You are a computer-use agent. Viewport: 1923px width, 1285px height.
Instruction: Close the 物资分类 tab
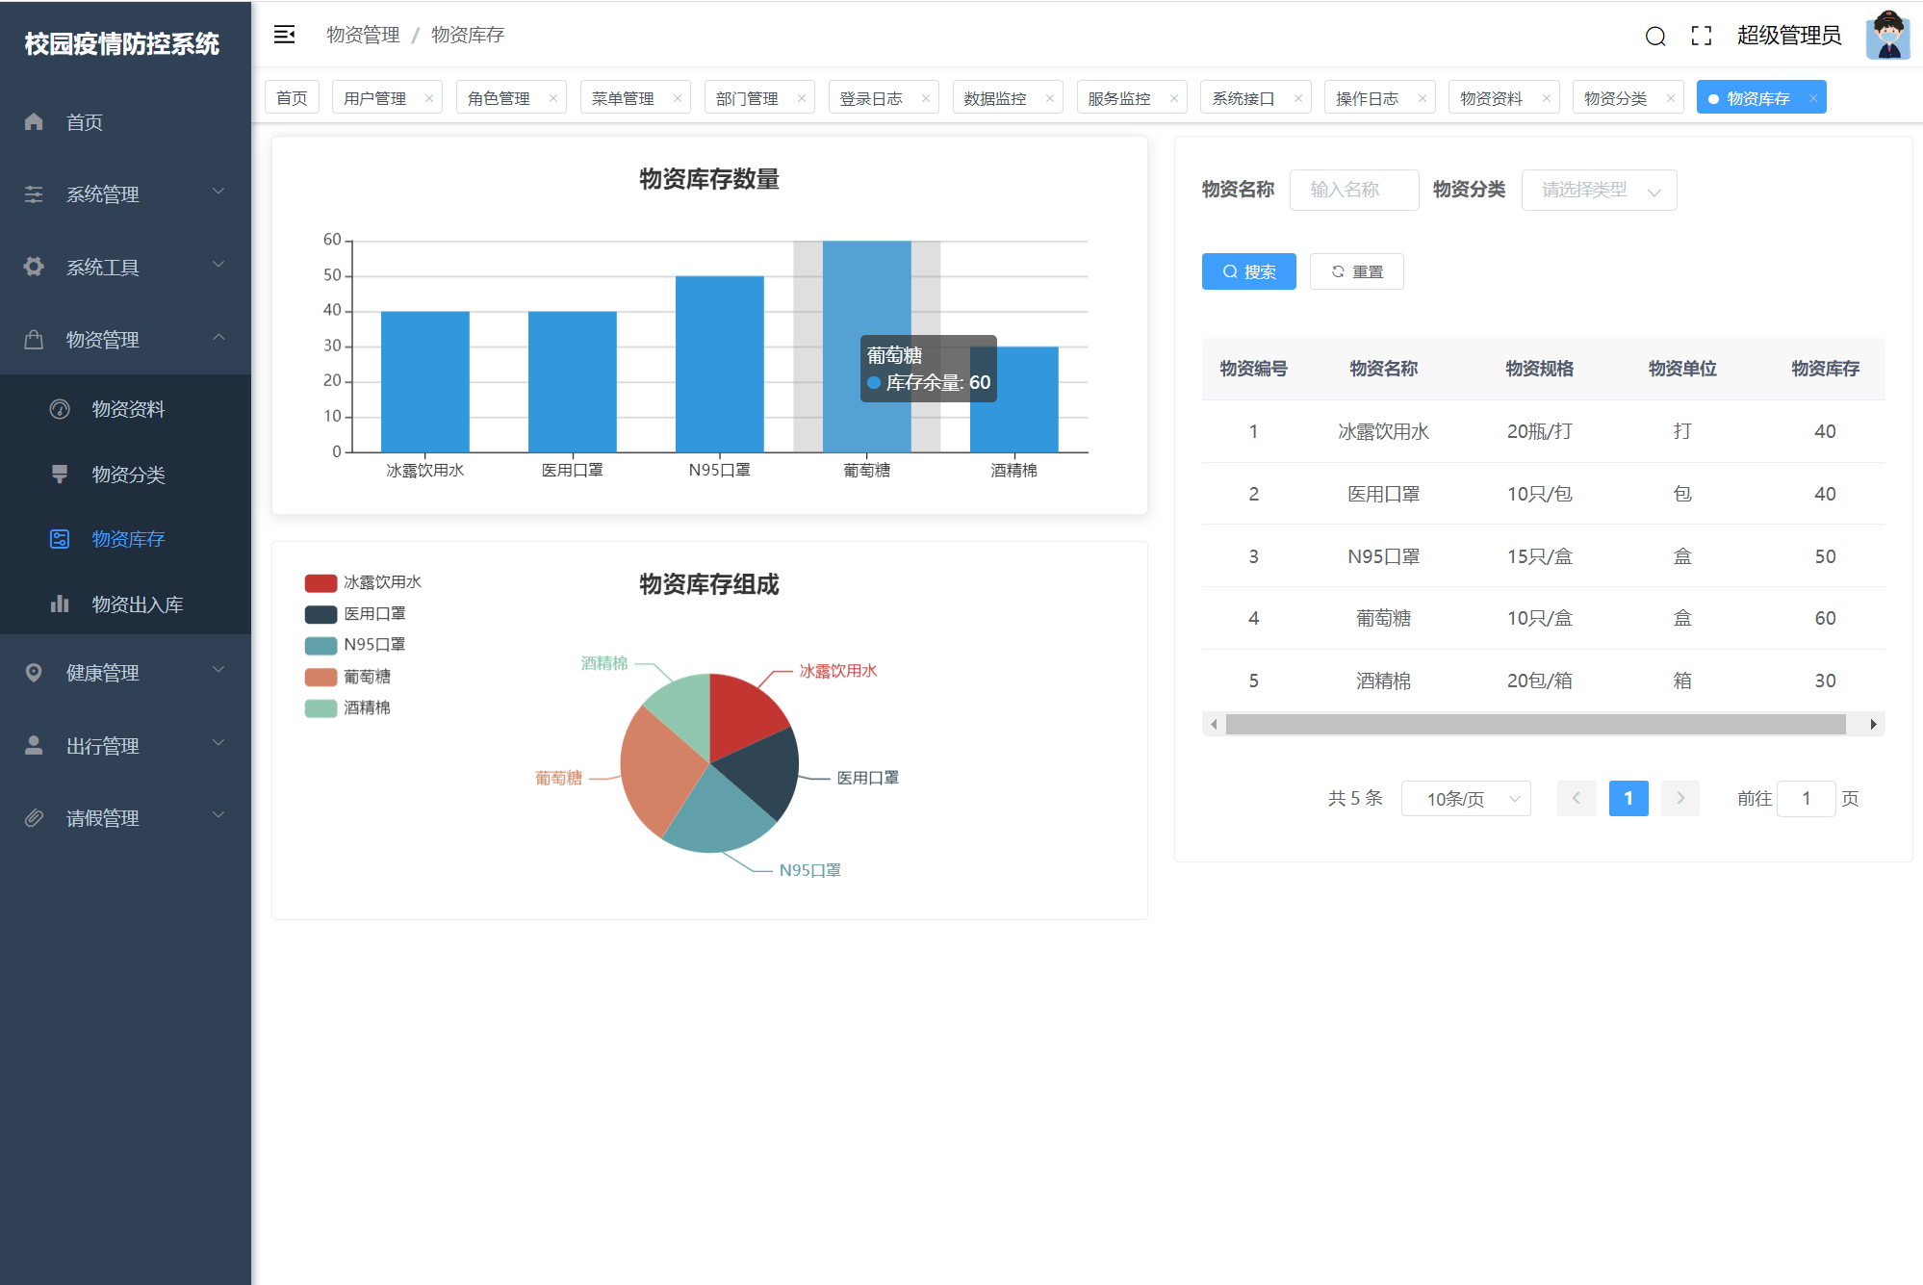pyautogui.click(x=1671, y=98)
